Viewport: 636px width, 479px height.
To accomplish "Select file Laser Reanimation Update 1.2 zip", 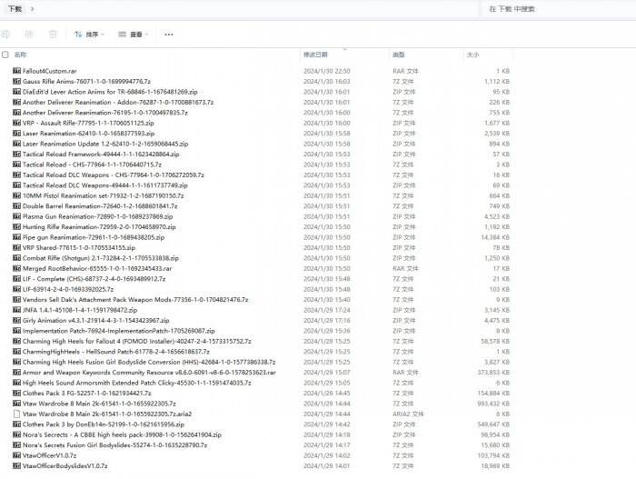I will (105, 144).
